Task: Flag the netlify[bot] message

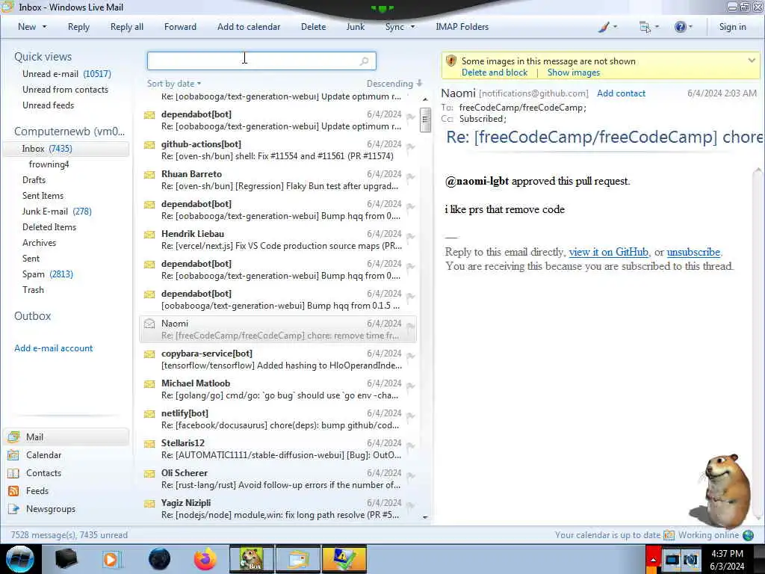Action: [410, 416]
